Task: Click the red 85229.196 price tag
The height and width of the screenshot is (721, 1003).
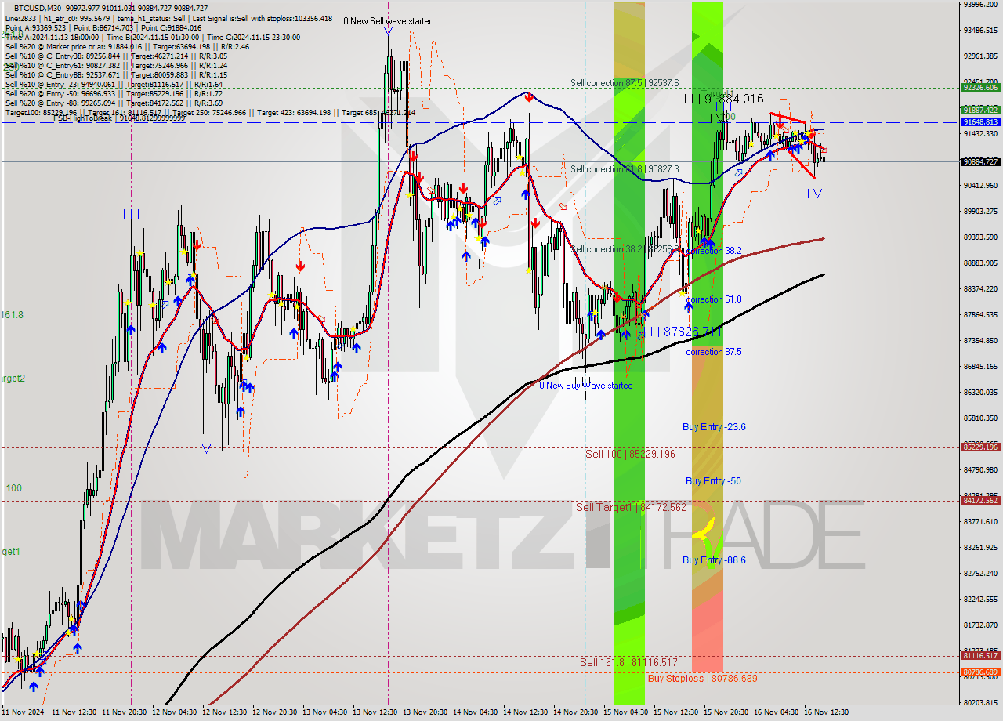Action: pyautogui.click(x=980, y=447)
